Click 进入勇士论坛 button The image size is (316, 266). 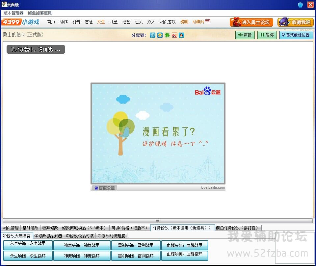pos(251,22)
